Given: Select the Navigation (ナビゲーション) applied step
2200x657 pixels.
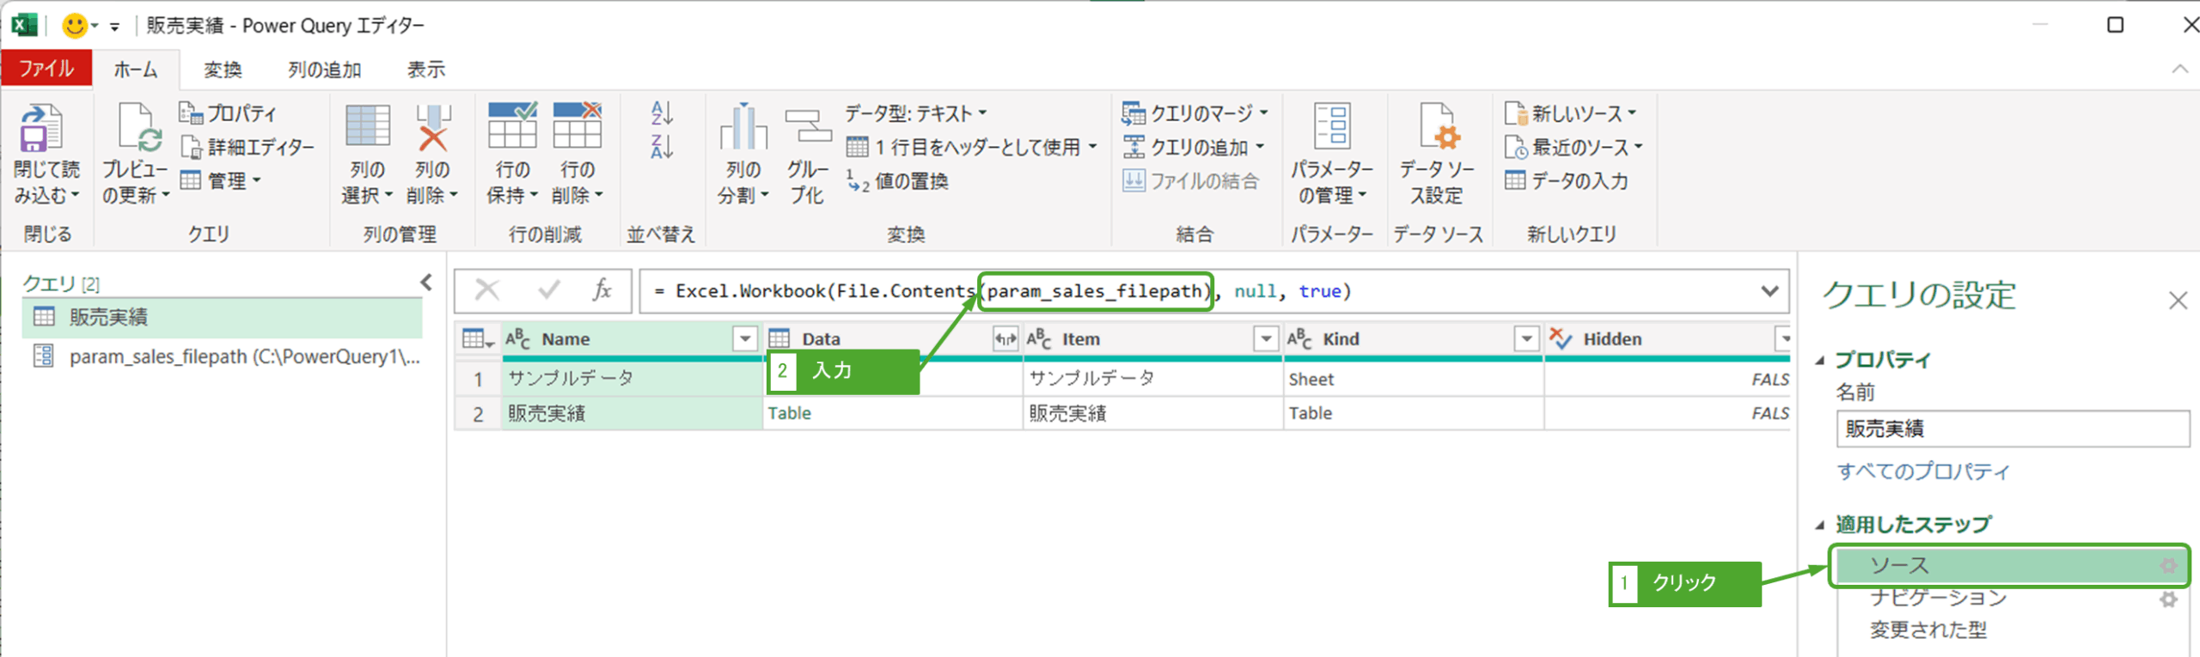Looking at the screenshot, I should pyautogui.click(x=1938, y=599).
